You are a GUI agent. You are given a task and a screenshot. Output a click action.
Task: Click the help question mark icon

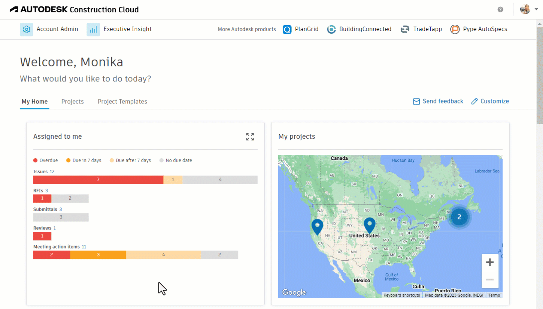500,10
